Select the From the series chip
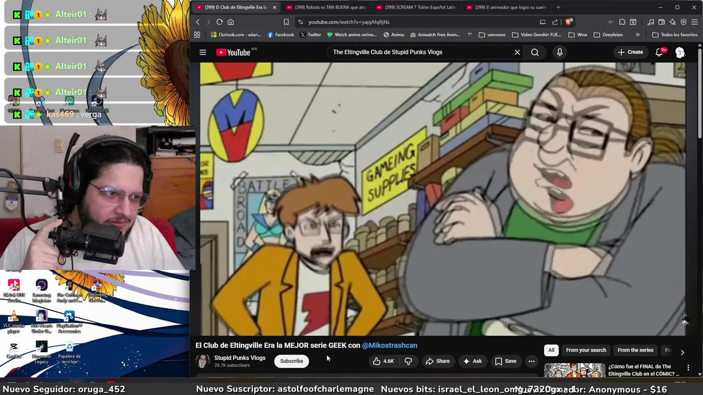703x395 pixels. [635, 350]
